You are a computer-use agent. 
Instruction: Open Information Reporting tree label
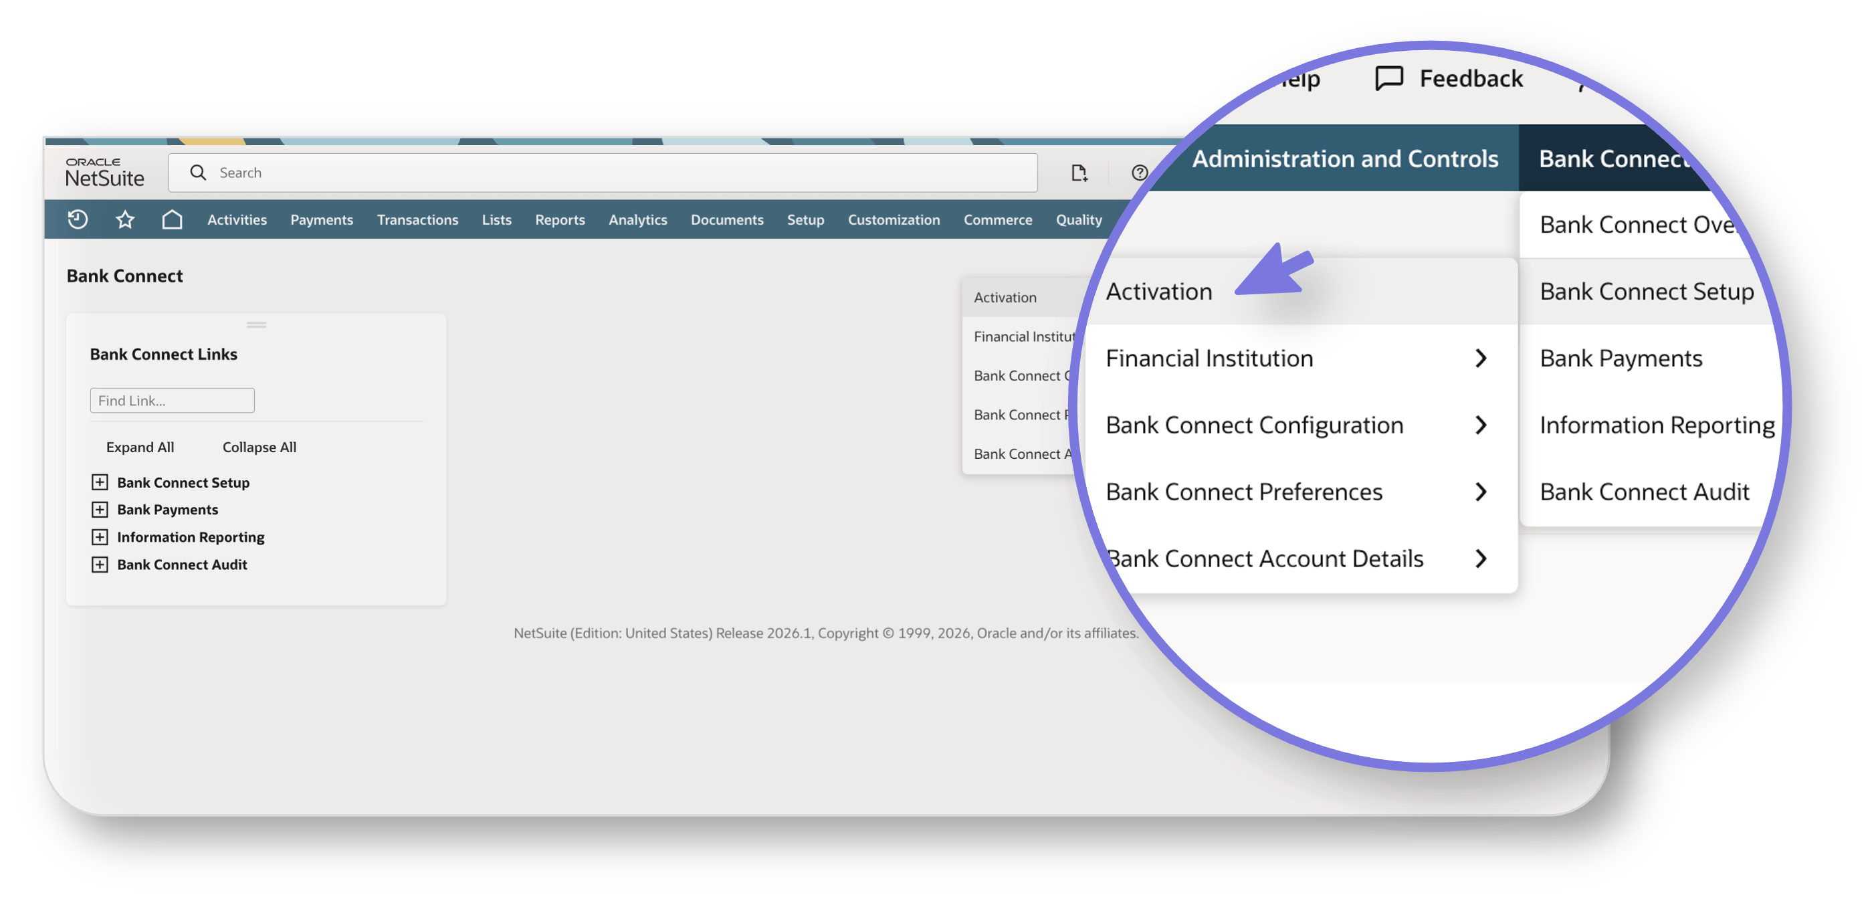coord(191,537)
